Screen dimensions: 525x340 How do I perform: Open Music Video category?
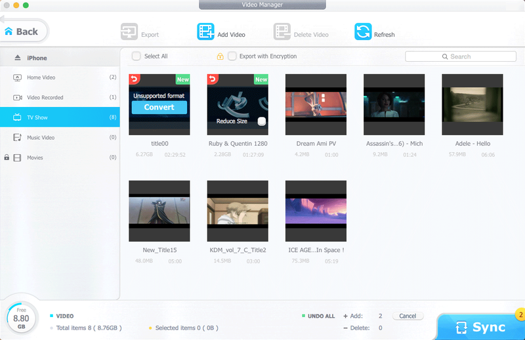[x=60, y=137]
